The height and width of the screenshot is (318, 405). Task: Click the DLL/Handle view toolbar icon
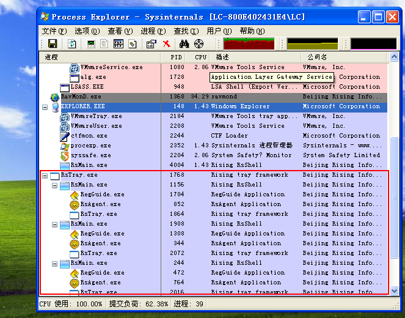(133, 43)
